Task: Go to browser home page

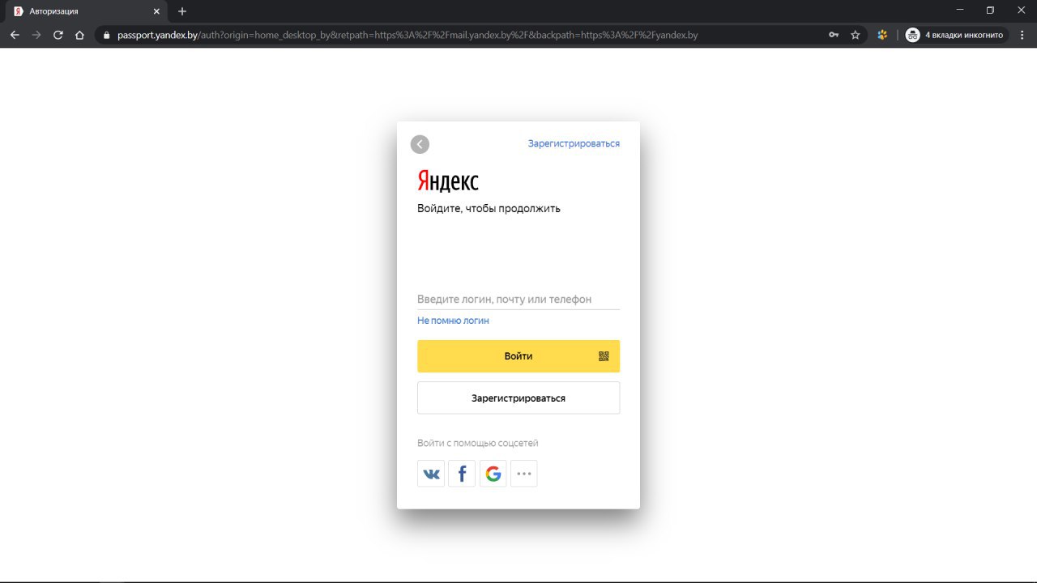Action: tap(79, 35)
